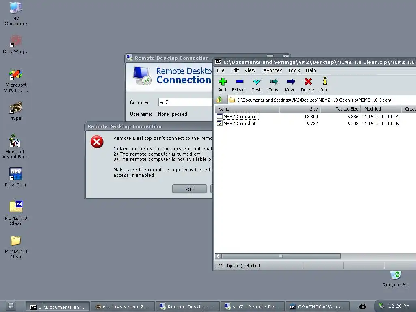Image resolution: width=416 pixels, height=312 pixels.
Task: Click the Add button in 7-Zip toolbar
Action: click(x=222, y=84)
